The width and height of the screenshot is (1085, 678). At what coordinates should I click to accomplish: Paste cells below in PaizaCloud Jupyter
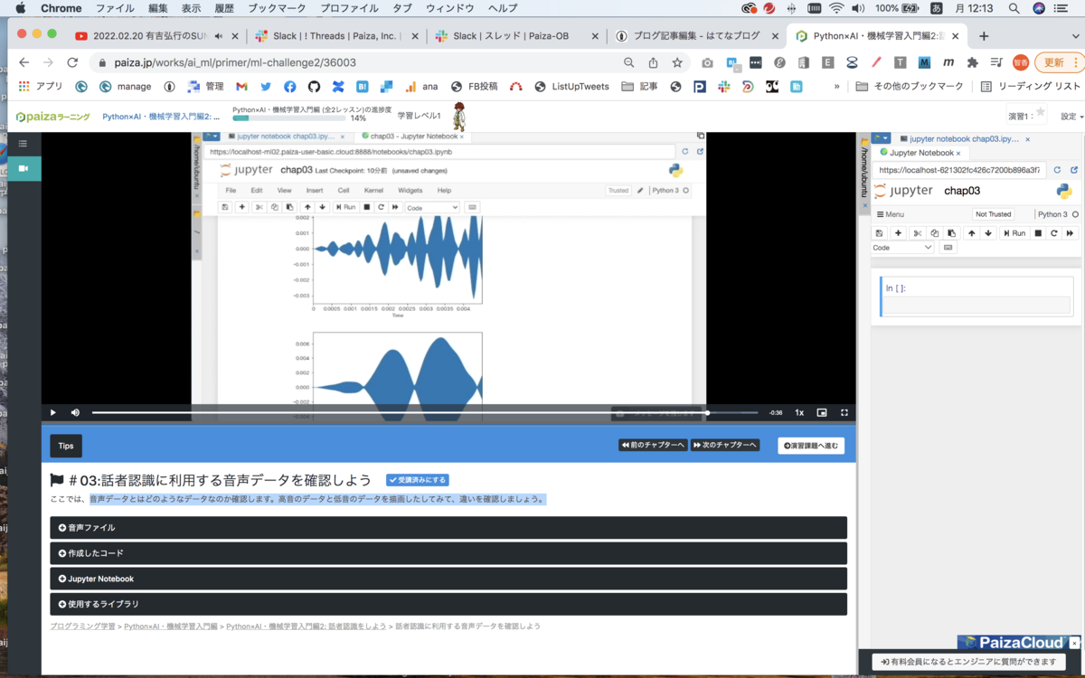(x=951, y=232)
